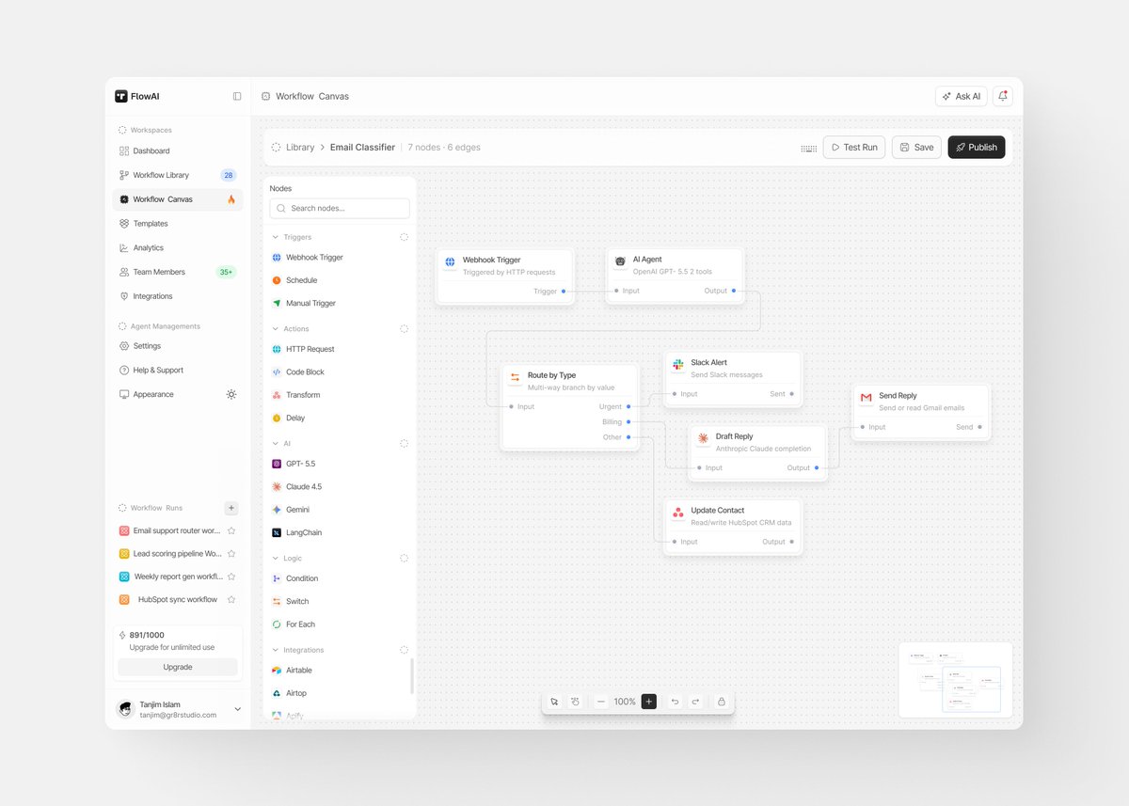Viewport: 1129px width, 806px height.
Task: Star the Weekly report gen workflow
Action: (231, 577)
